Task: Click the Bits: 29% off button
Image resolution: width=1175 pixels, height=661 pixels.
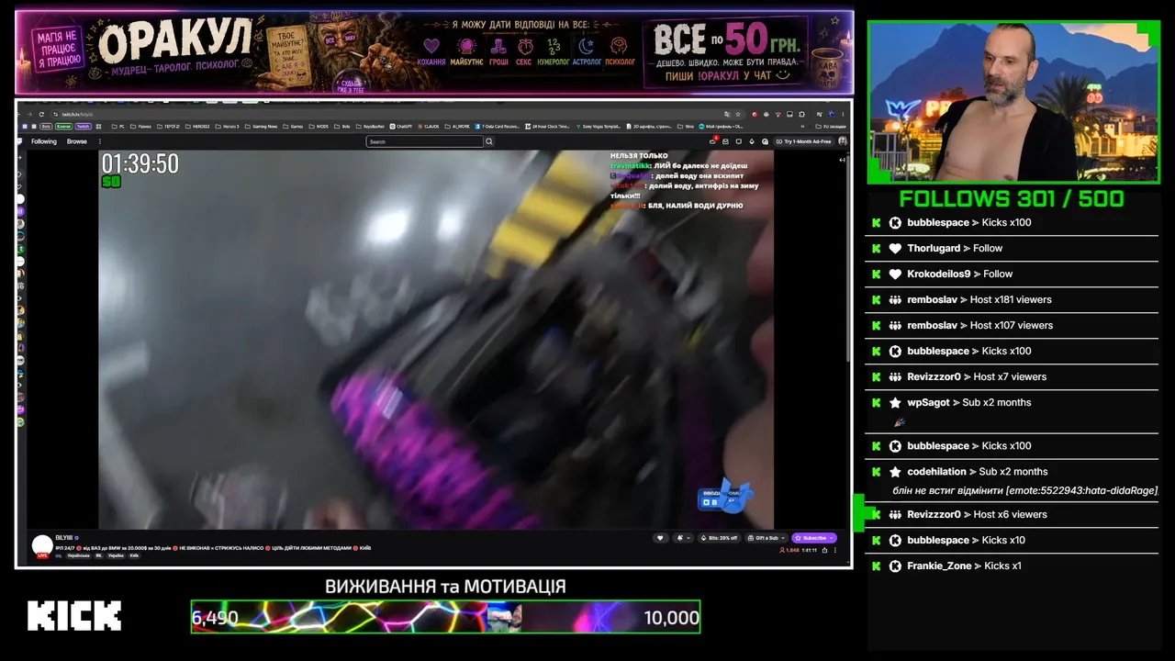Action: click(721, 538)
